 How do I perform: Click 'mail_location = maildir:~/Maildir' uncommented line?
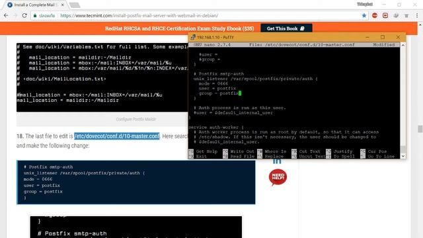point(67,100)
